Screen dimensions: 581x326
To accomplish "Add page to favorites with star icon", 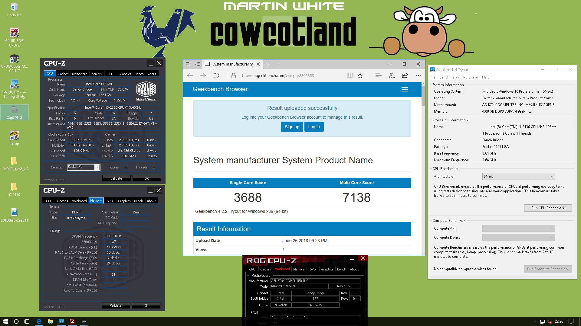I will 360,76.
